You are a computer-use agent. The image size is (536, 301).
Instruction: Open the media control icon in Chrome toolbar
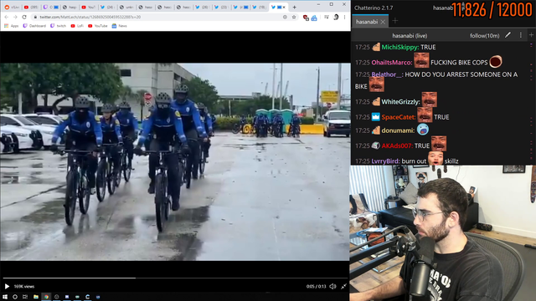[327, 17]
